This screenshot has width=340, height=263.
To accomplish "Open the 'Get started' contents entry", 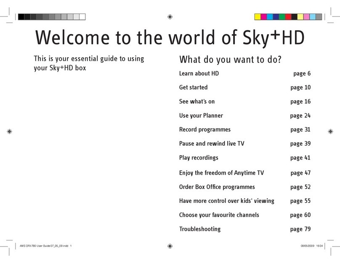I will [193, 88].
